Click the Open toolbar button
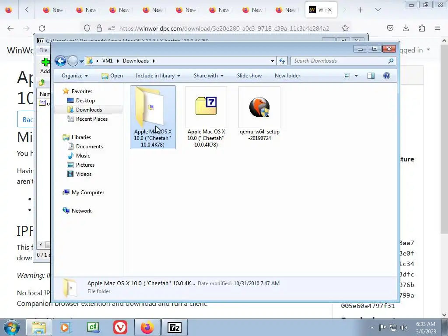Viewport: 448px width, 336px height. [112, 76]
